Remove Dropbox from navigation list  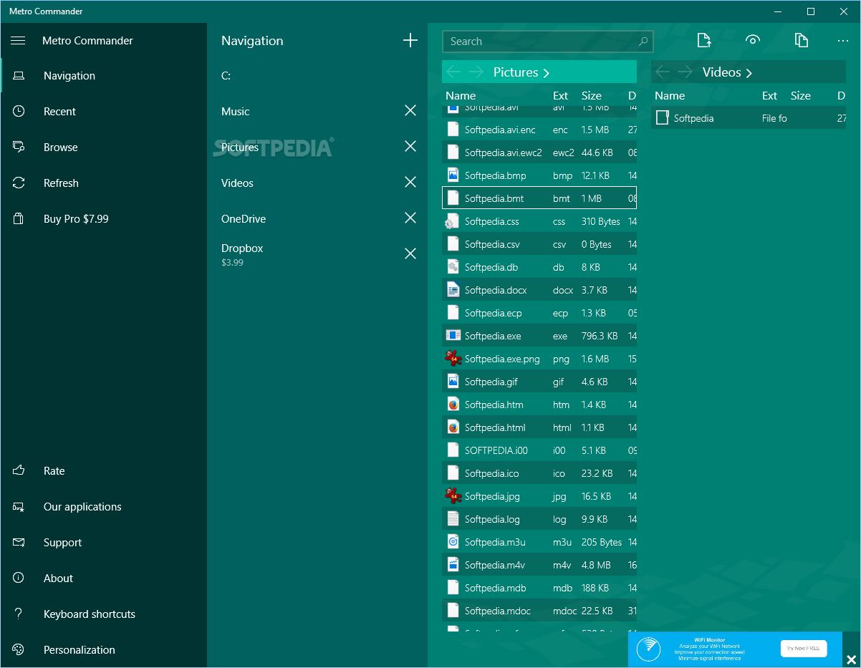410,253
